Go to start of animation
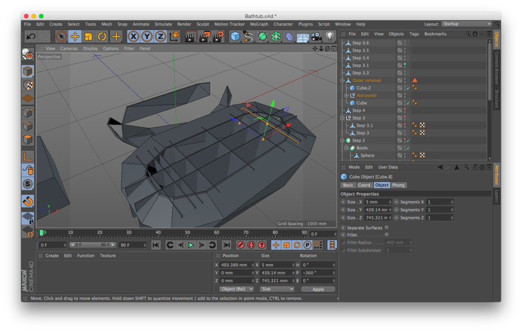 pyautogui.click(x=156, y=245)
